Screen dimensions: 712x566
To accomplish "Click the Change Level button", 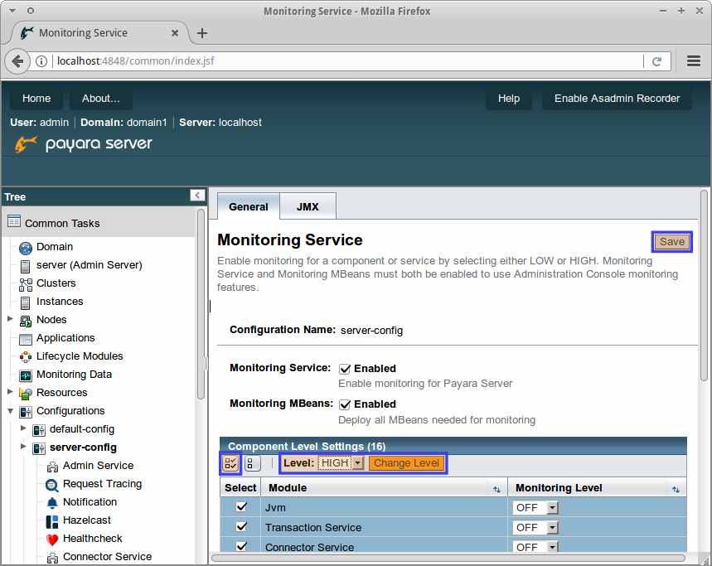I will [x=406, y=463].
